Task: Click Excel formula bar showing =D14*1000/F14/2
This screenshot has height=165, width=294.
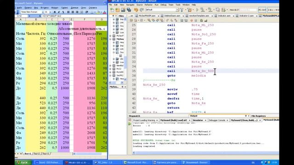Action: (x=74, y=16)
